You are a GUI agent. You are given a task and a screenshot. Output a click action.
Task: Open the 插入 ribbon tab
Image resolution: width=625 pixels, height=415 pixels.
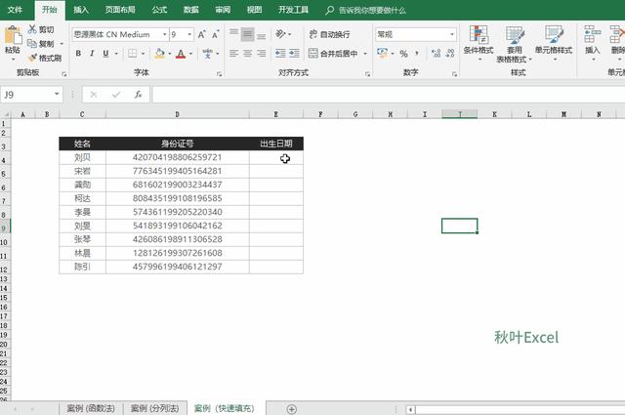tap(81, 10)
